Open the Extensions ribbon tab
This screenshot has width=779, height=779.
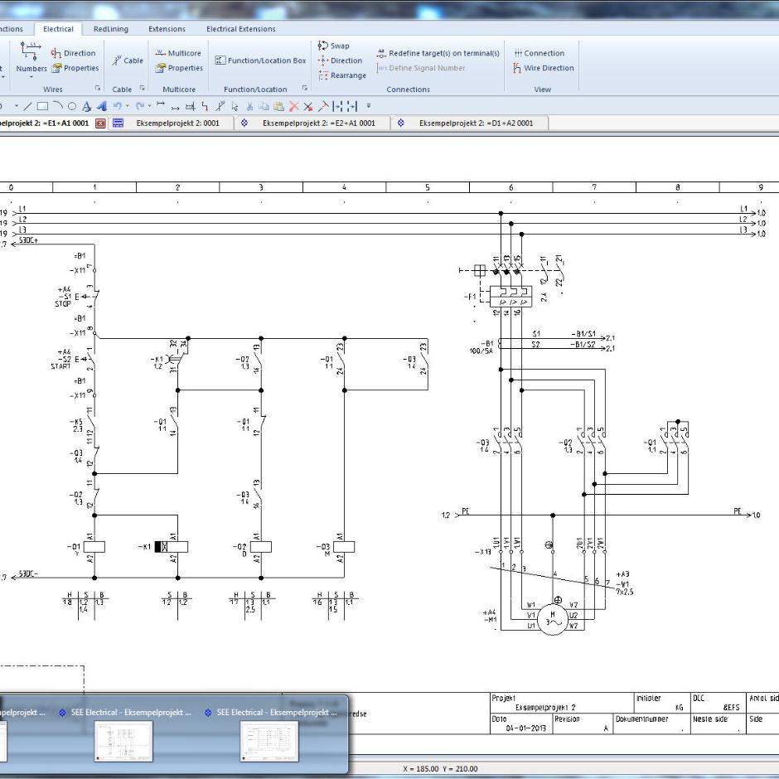click(167, 29)
